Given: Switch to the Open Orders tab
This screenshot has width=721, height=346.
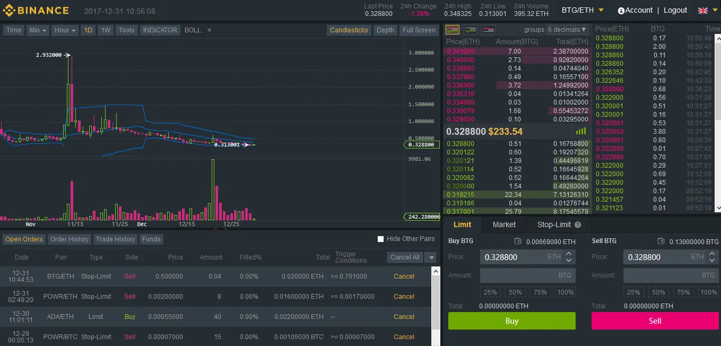Looking at the screenshot, I should [24, 239].
